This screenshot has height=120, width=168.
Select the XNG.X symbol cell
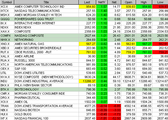tap(7, 44)
